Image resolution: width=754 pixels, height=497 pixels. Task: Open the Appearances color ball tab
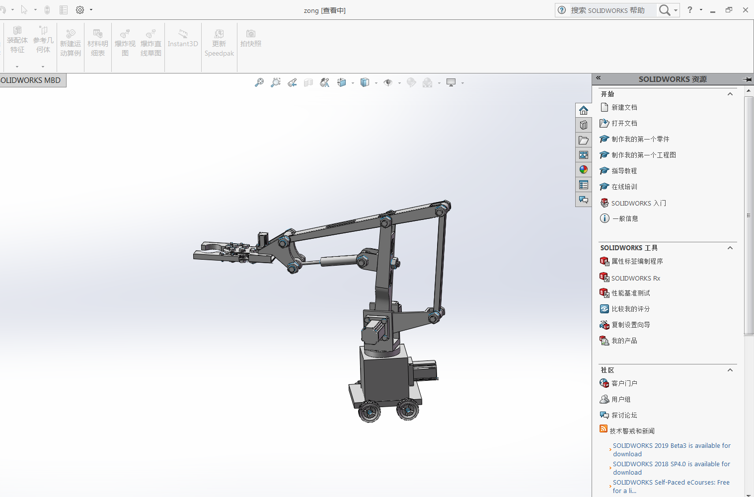pos(584,170)
